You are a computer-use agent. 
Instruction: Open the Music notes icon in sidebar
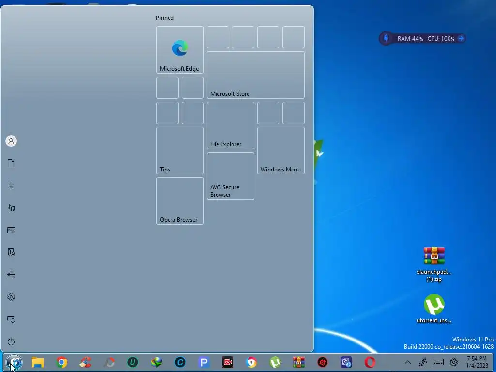pyautogui.click(x=11, y=208)
